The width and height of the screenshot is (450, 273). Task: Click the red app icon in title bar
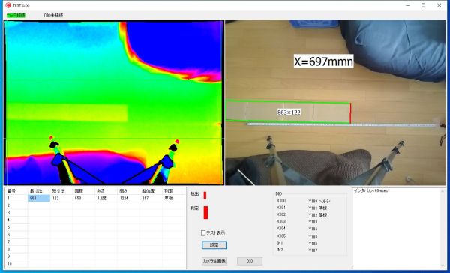pos(8,5)
